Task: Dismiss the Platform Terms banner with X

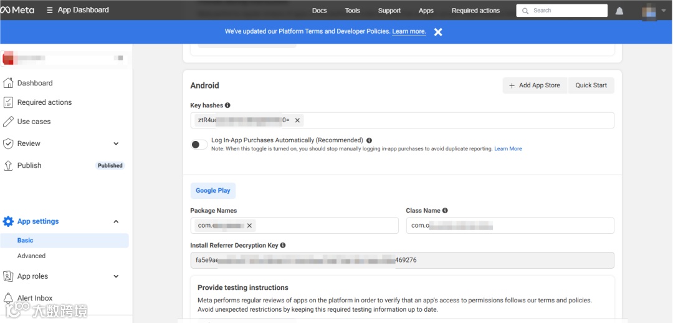Action: [438, 32]
